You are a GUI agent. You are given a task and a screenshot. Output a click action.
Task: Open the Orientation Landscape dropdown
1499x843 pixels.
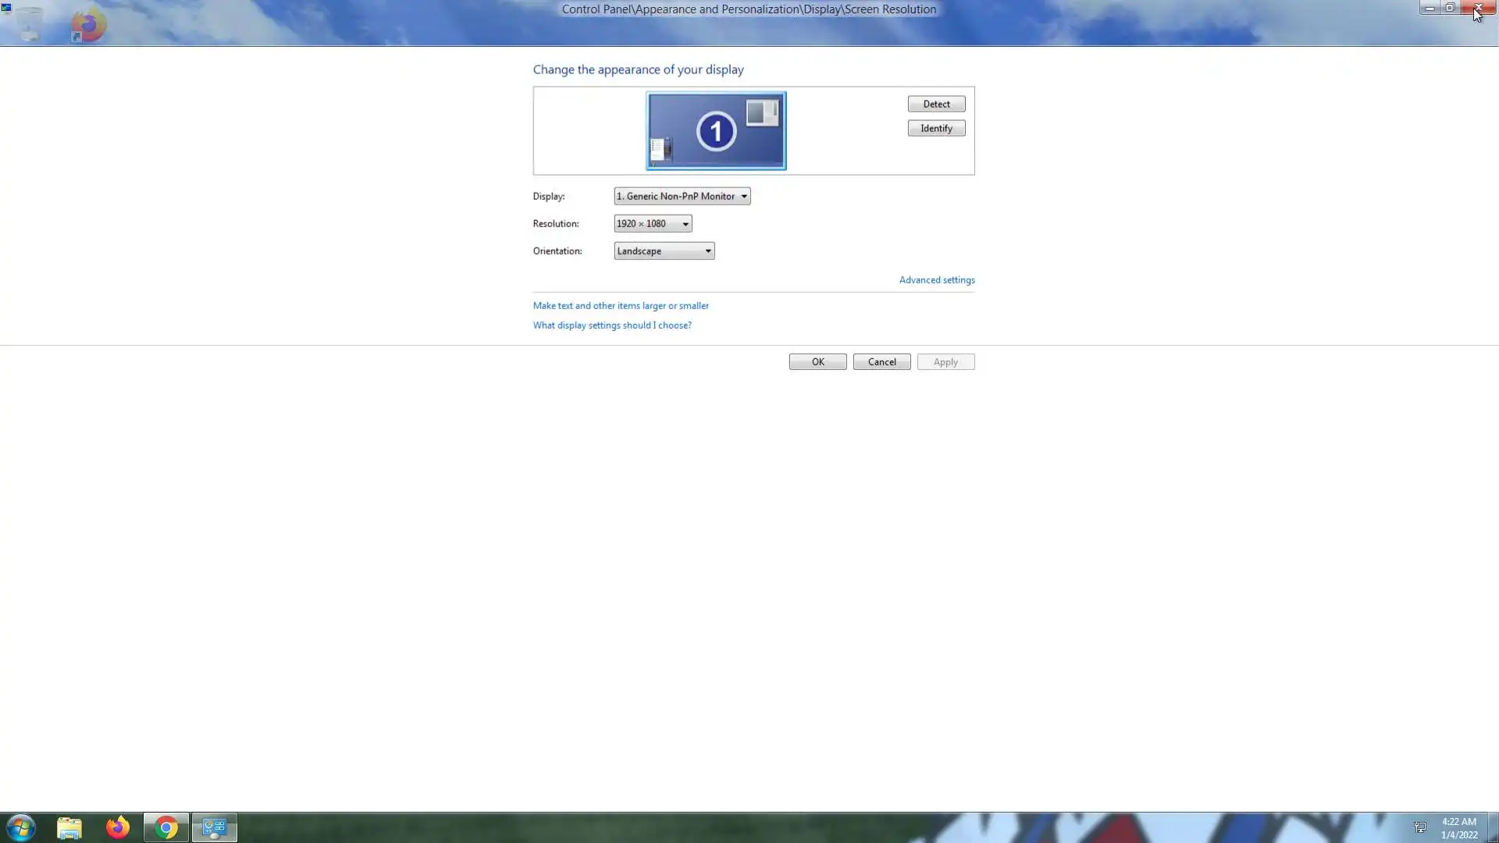(664, 251)
